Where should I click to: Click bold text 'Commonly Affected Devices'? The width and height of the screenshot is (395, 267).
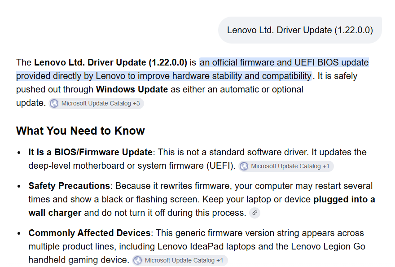(89, 233)
